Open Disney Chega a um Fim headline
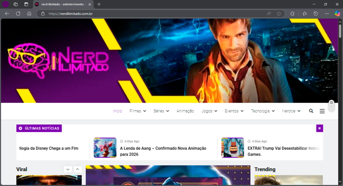 click(x=49, y=148)
